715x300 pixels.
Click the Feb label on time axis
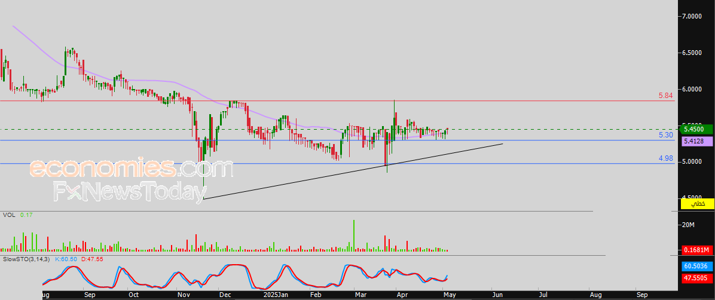pyautogui.click(x=316, y=295)
